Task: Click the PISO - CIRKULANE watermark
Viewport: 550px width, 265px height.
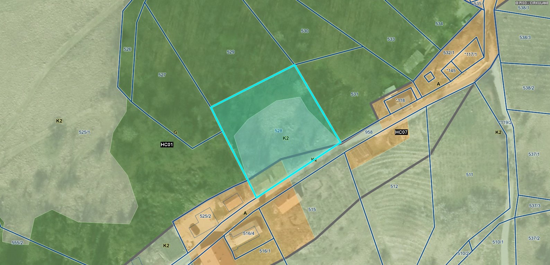Action: coord(532,3)
